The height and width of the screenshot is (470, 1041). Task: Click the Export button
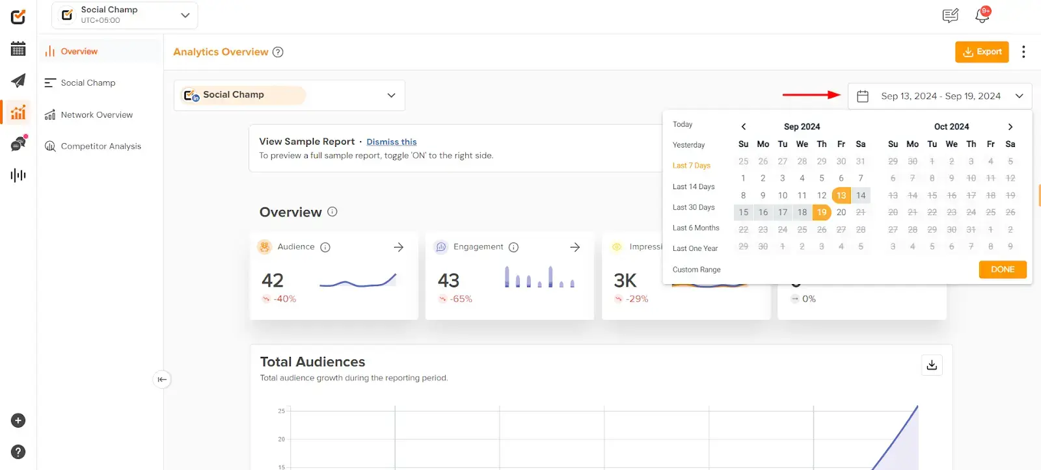(x=982, y=52)
